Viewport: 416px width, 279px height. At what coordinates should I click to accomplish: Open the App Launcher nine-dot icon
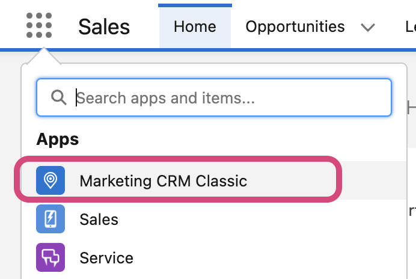39,25
